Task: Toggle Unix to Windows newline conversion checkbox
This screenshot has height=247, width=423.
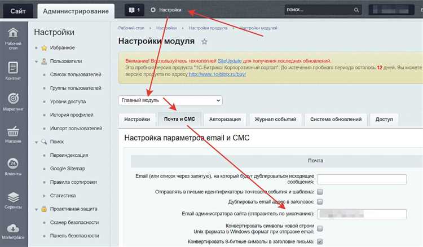Action: (320, 228)
